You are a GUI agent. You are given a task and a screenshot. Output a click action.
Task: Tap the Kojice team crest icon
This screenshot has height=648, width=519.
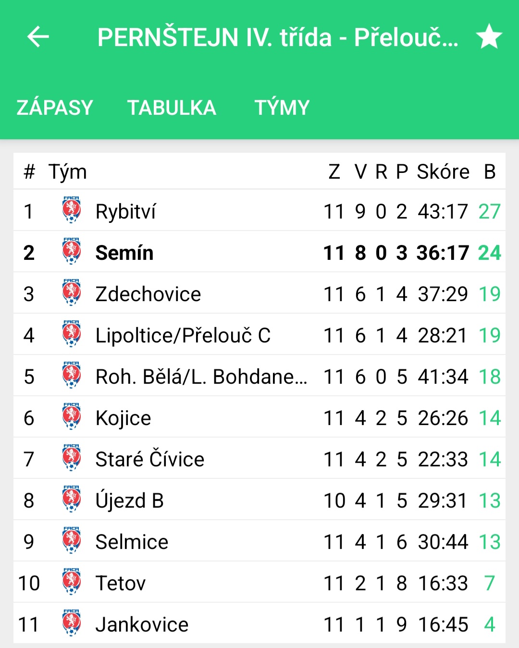point(72,416)
